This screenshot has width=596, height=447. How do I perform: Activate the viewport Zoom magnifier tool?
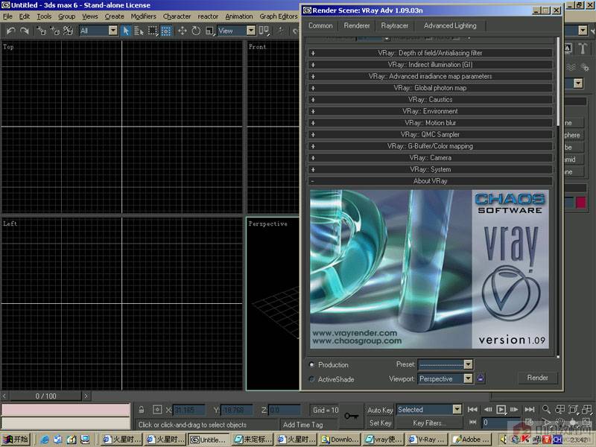[546, 409]
